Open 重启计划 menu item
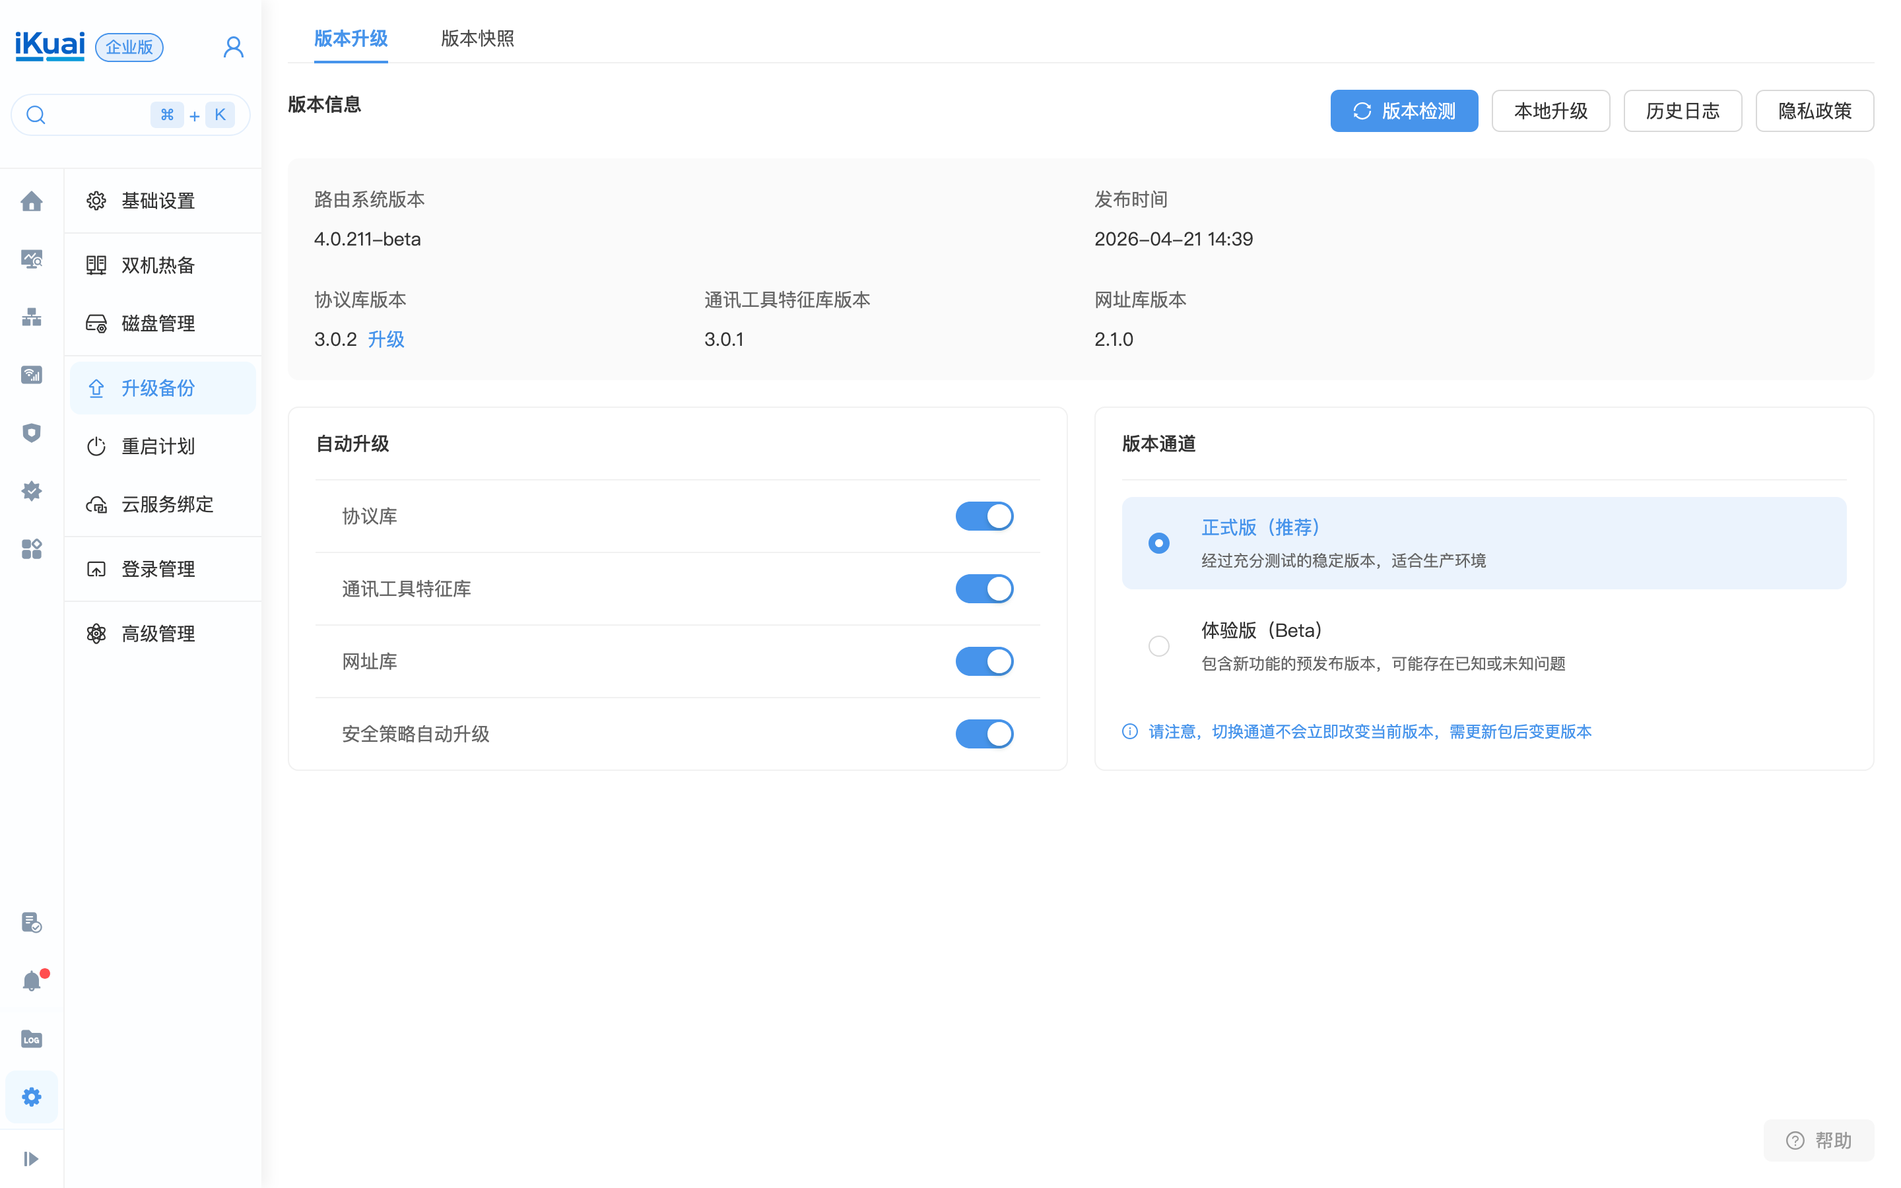1901x1188 pixels. coord(158,446)
